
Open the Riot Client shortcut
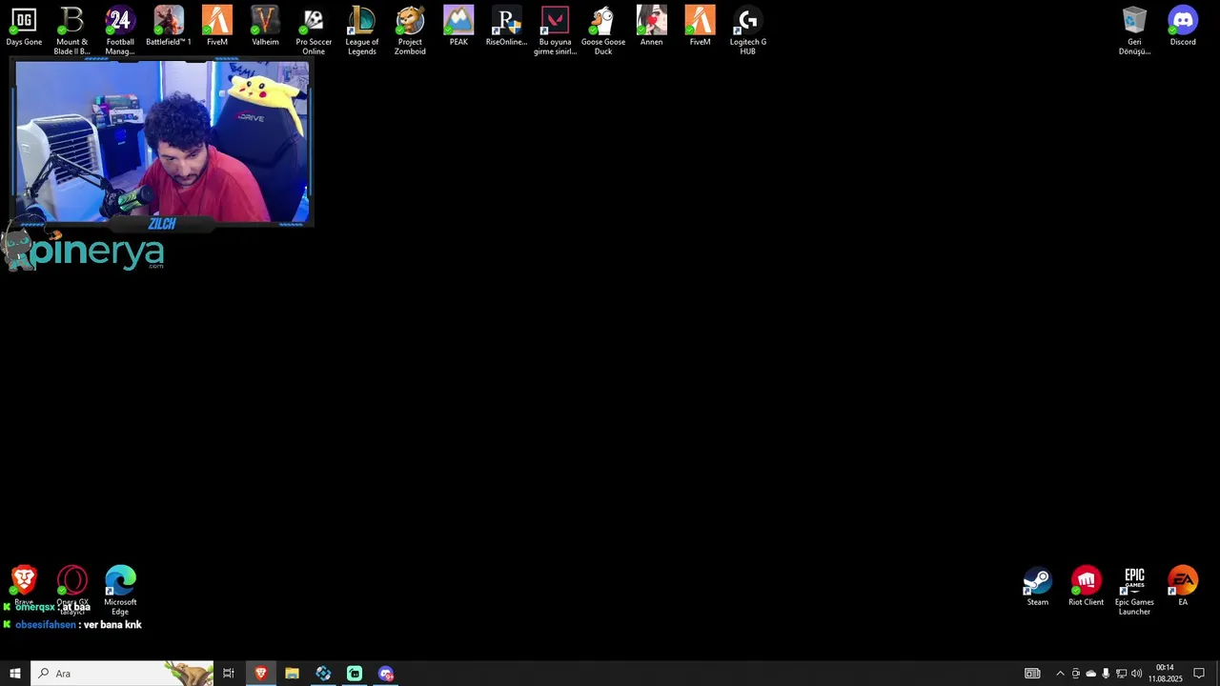[x=1086, y=587]
